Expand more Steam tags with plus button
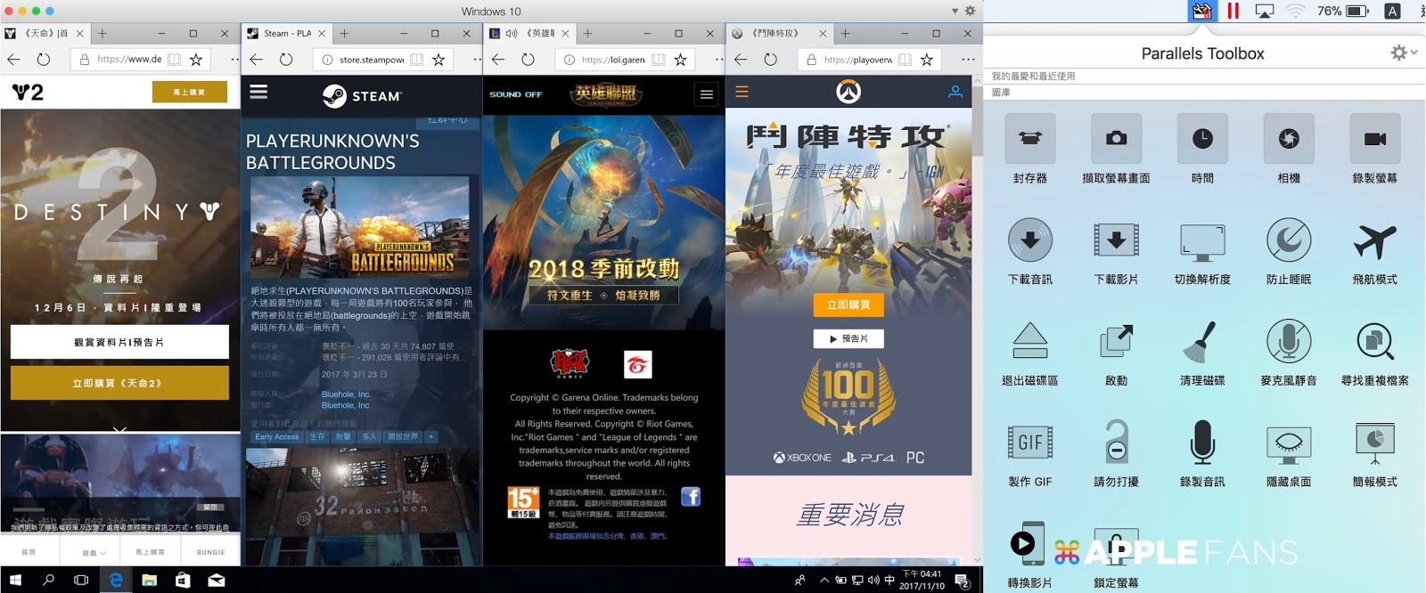This screenshot has height=593, width=1426. pyautogui.click(x=430, y=437)
